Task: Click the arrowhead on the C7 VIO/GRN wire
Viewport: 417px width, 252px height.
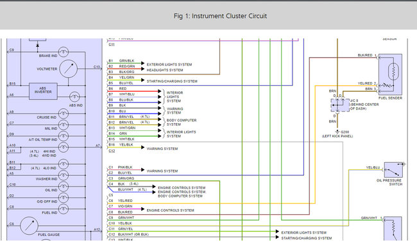Action: coord(143,209)
